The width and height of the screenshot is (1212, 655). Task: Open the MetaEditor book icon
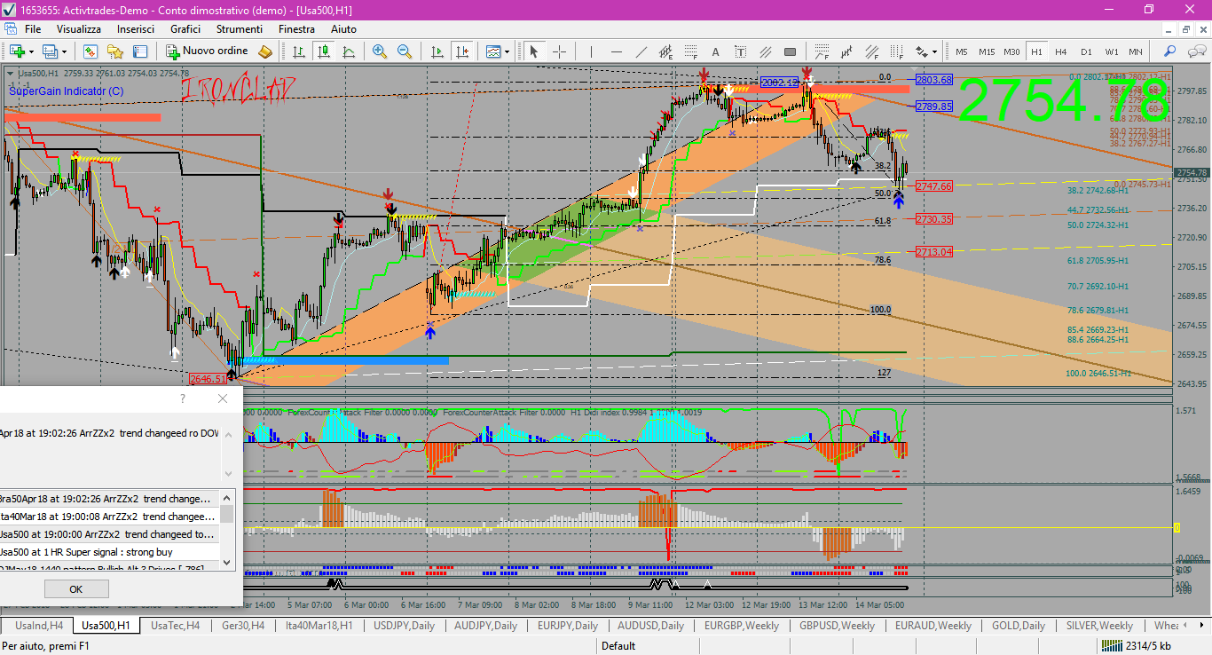tap(264, 51)
